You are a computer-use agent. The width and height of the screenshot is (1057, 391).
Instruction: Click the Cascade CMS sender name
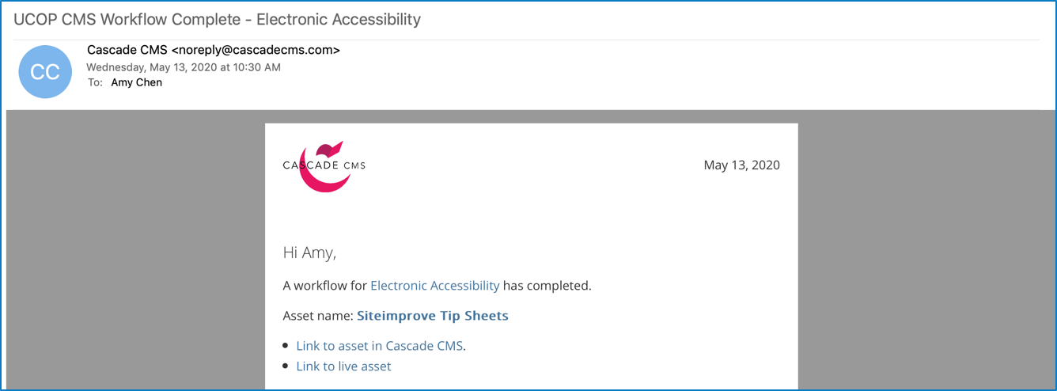[127, 50]
